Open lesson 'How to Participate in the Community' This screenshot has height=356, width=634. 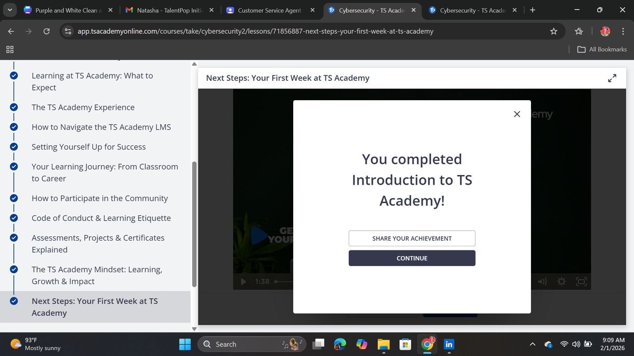coord(100,198)
